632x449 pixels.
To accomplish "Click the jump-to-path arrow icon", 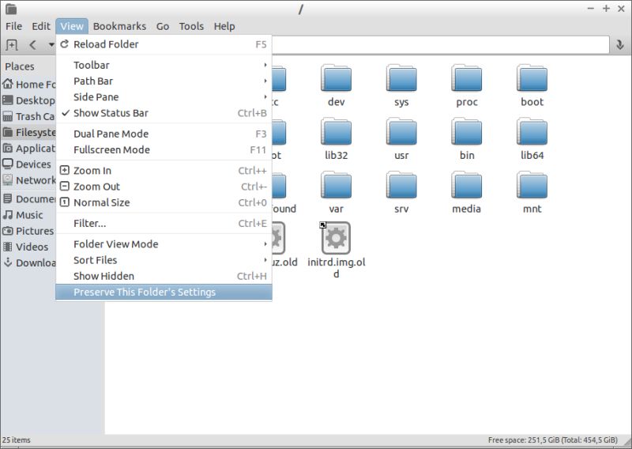I will click(620, 45).
